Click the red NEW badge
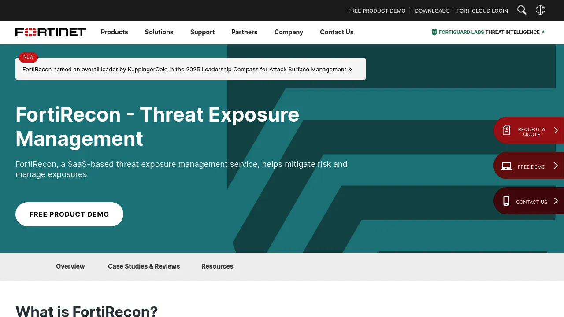This screenshot has height=317, width=564. (x=28, y=57)
